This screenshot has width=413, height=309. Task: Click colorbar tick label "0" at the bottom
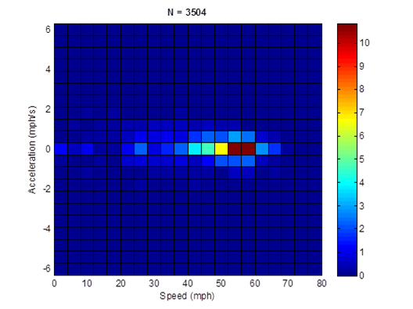pos(361,275)
